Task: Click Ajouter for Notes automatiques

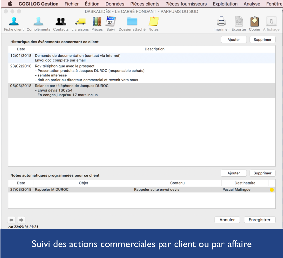Action: (x=233, y=173)
